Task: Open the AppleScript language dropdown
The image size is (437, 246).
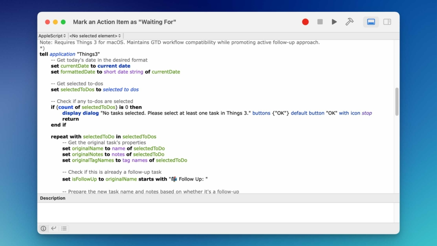Action: click(52, 36)
